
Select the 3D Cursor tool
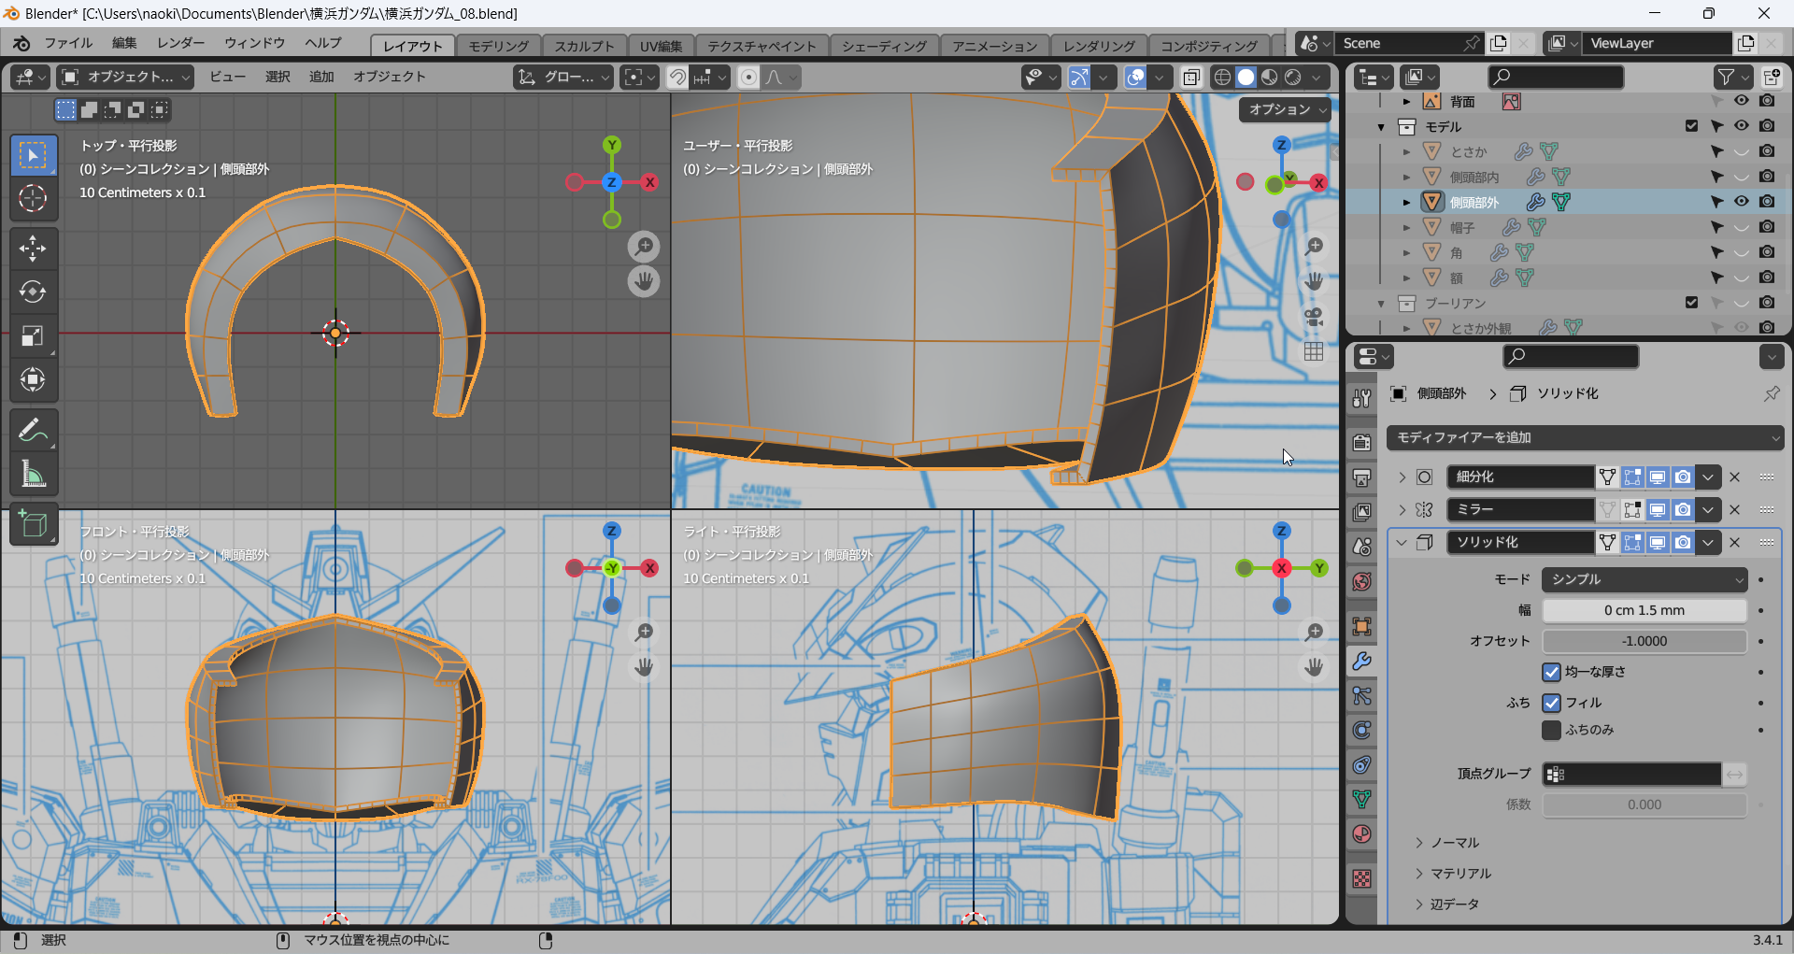[33, 198]
